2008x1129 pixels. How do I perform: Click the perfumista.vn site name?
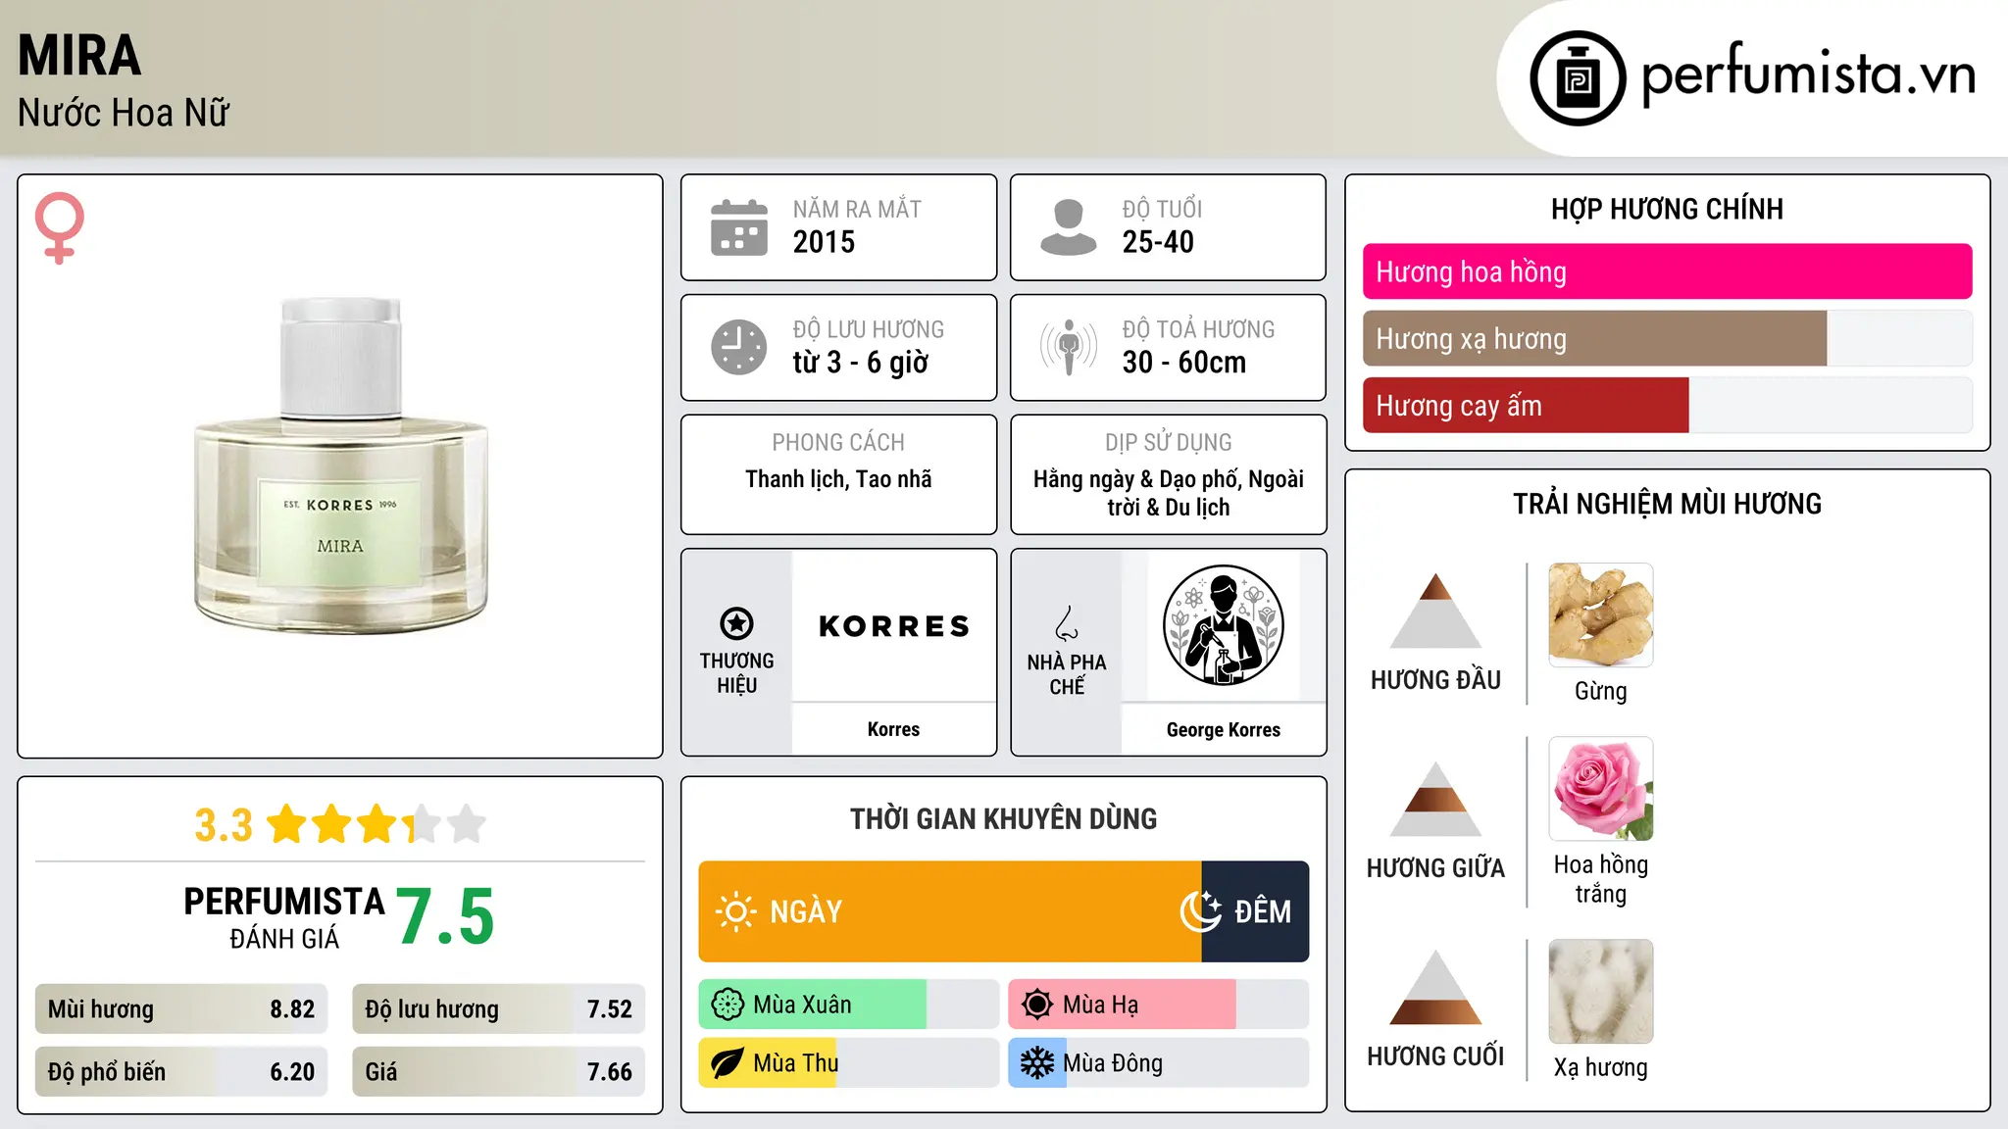[x=1809, y=75]
